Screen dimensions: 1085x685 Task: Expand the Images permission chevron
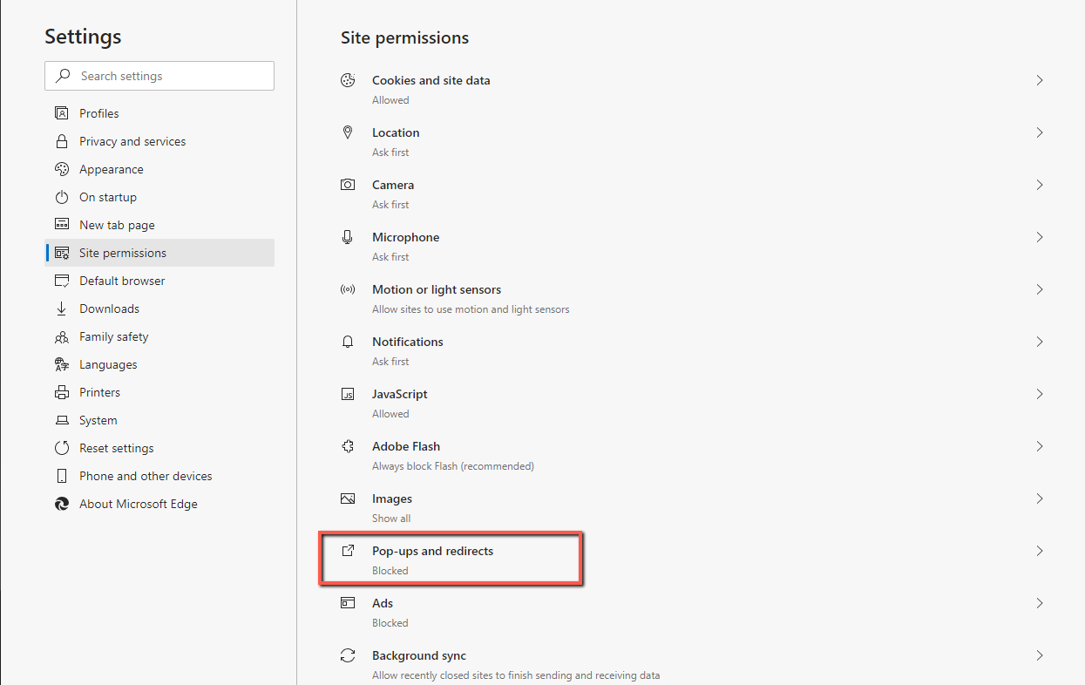click(x=1039, y=498)
